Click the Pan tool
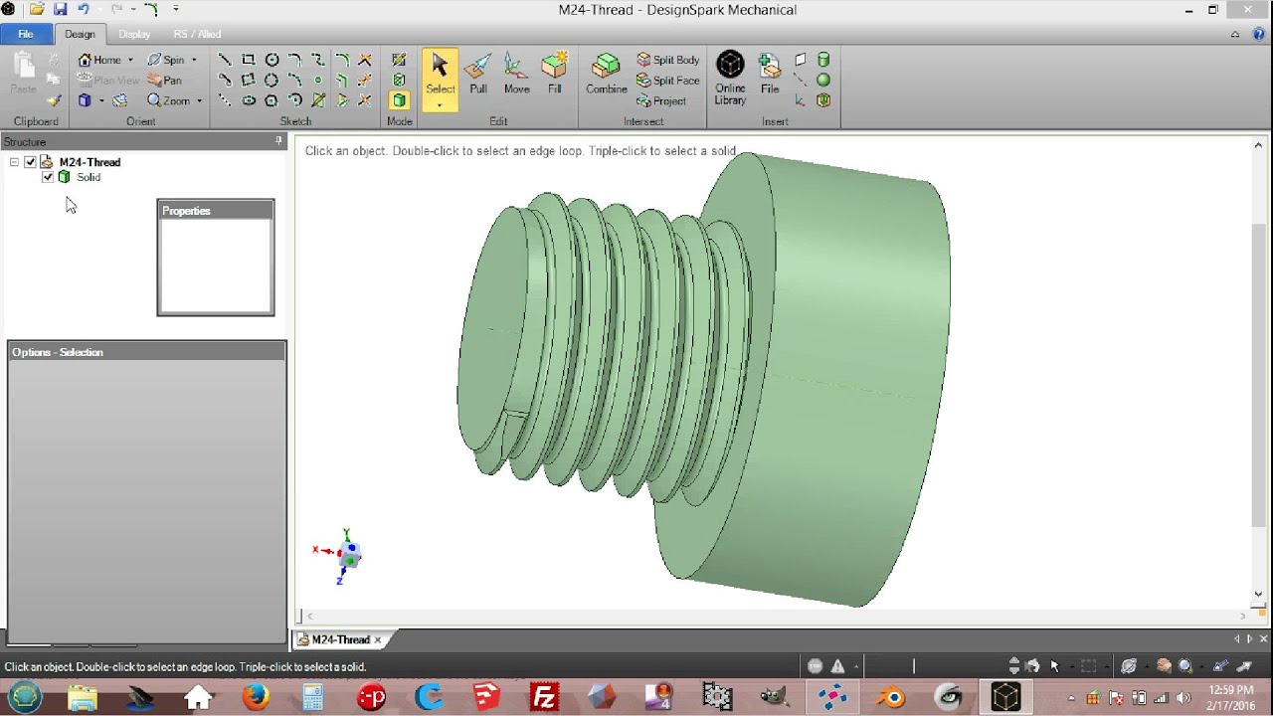Screen dimensions: 1273x716 point(165,81)
